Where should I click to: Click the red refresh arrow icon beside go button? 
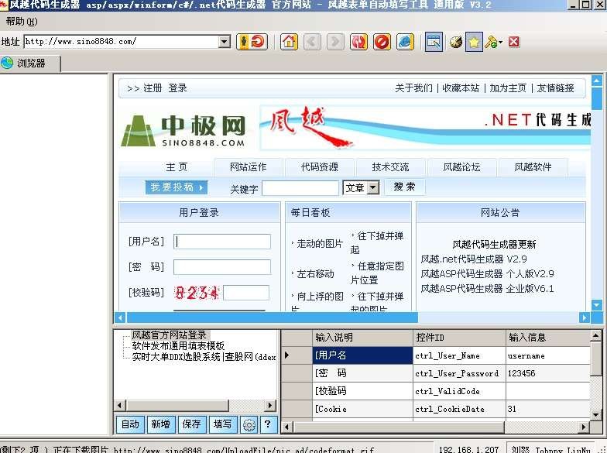tap(259, 42)
